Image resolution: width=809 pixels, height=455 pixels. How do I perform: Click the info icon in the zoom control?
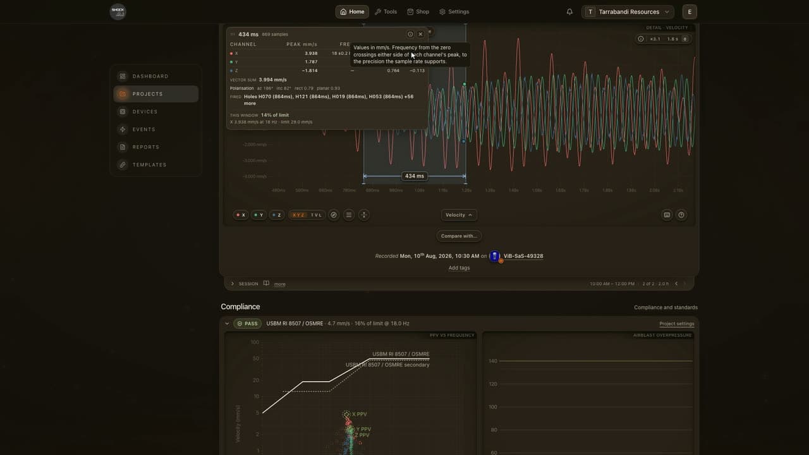point(641,39)
